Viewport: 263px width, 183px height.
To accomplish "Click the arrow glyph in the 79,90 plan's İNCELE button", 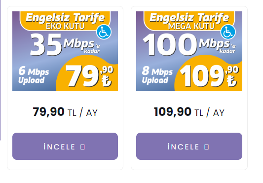I will pyautogui.click(x=82, y=147).
